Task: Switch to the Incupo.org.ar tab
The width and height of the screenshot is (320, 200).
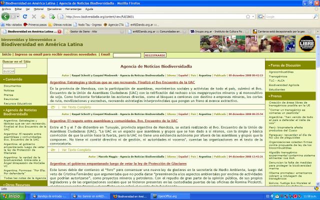Action: click(x=219, y=31)
